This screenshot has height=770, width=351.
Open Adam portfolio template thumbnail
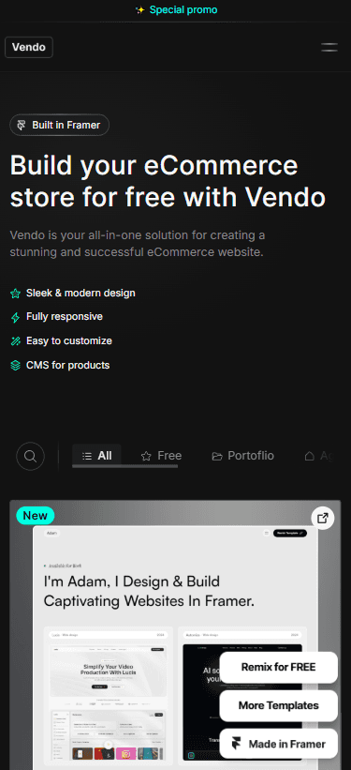point(175,635)
